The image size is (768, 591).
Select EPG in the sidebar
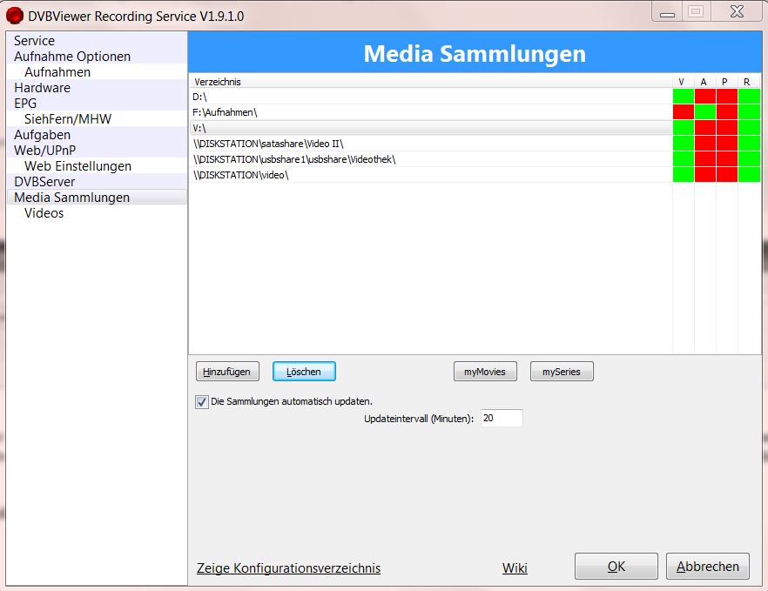97,104
